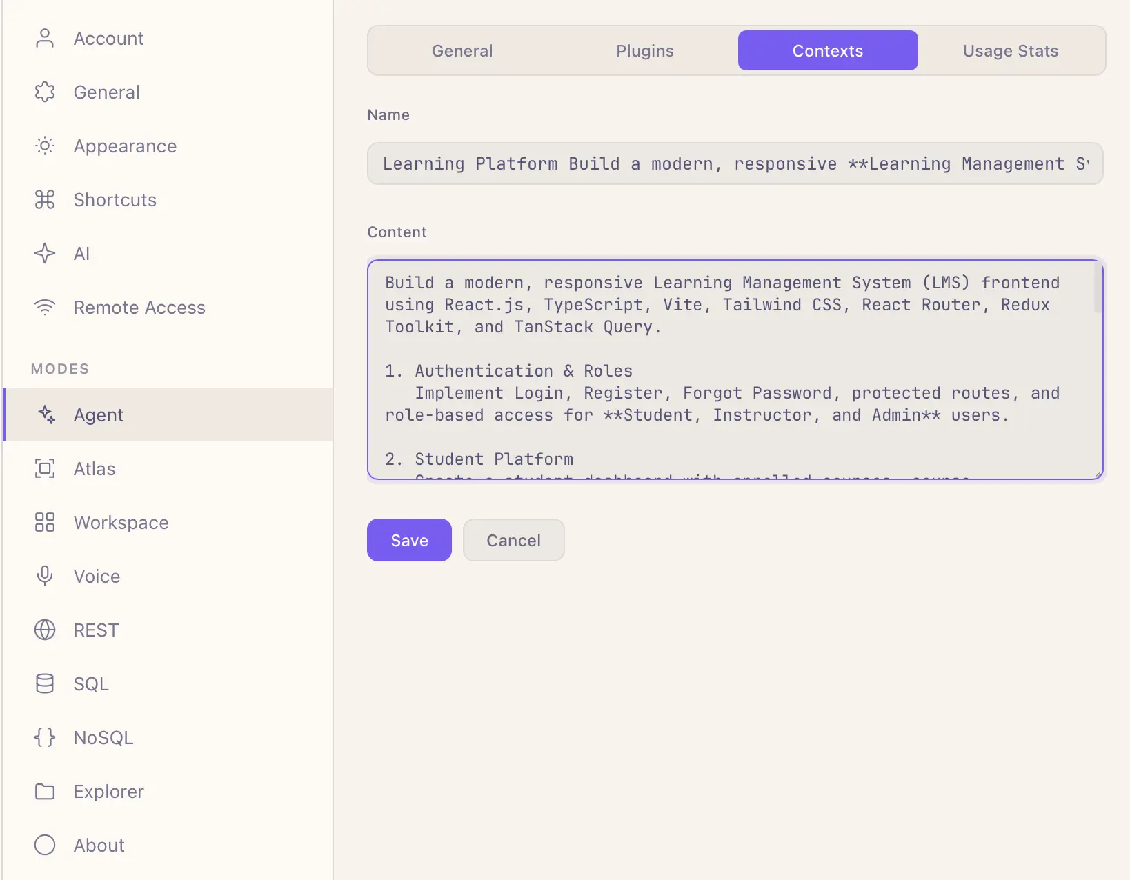Viewport: 1130px width, 880px height.
Task: Click the Appearance sun icon
Action: pyautogui.click(x=45, y=146)
